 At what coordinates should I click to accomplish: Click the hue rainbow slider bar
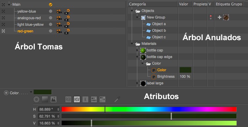coord(149,109)
